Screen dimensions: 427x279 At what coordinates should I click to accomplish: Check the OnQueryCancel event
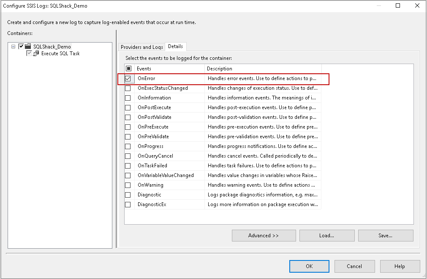[128, 156]
